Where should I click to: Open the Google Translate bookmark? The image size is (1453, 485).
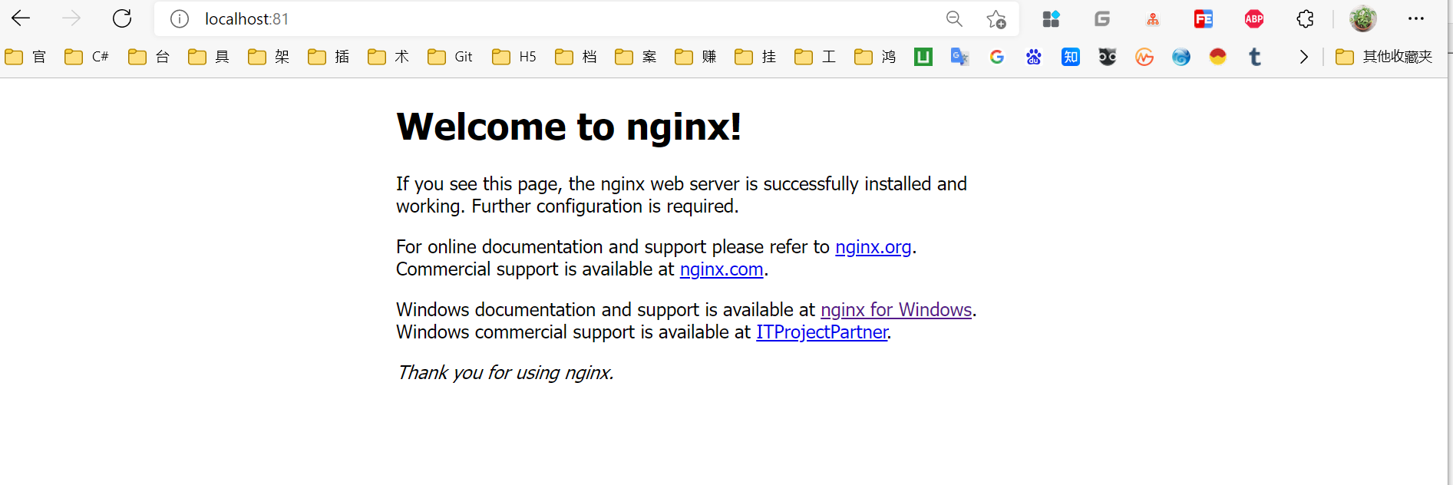click(x=960, y=57)
